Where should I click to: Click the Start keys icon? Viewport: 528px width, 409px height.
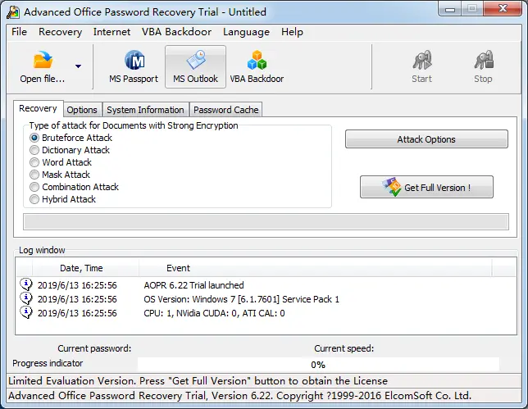click(x=422, y=61)
